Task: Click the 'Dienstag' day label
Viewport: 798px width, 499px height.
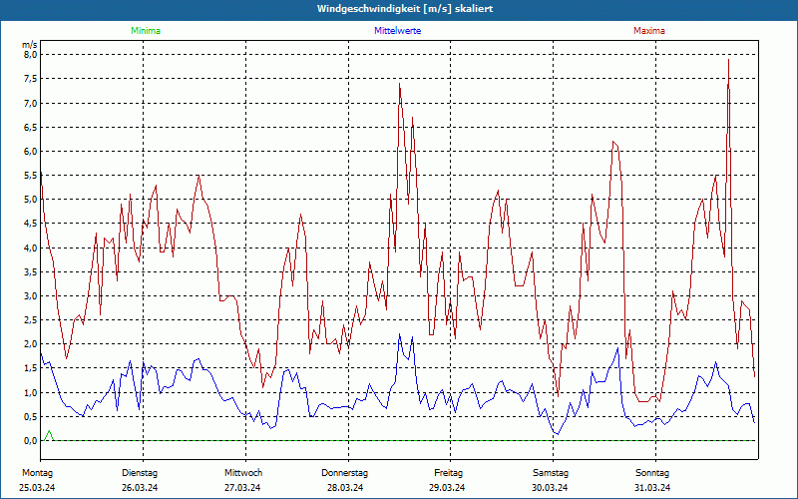Action: pos(140,473)
